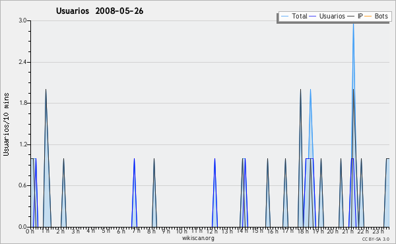
Task: Click the "23 h" x-axis label
Action: coord(379,231)
